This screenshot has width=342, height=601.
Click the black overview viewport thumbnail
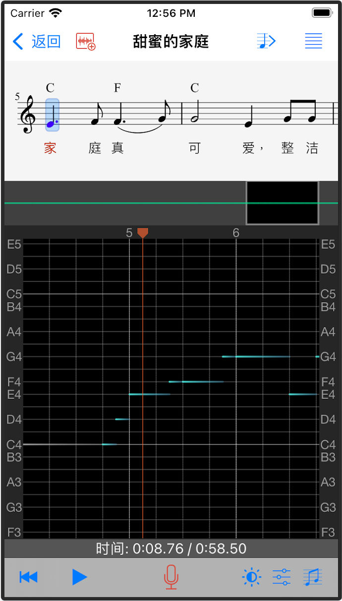point(282,203)
